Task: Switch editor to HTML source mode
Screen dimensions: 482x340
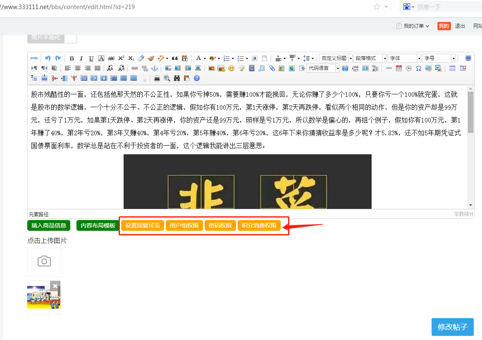Action: [34, 58]
